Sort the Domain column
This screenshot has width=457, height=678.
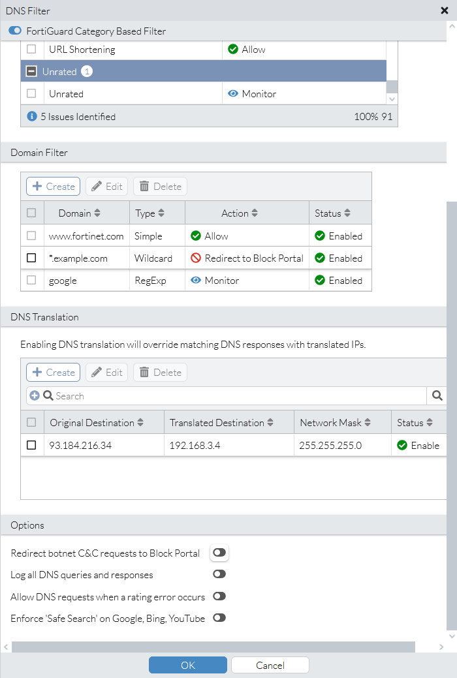pos(98,212)
